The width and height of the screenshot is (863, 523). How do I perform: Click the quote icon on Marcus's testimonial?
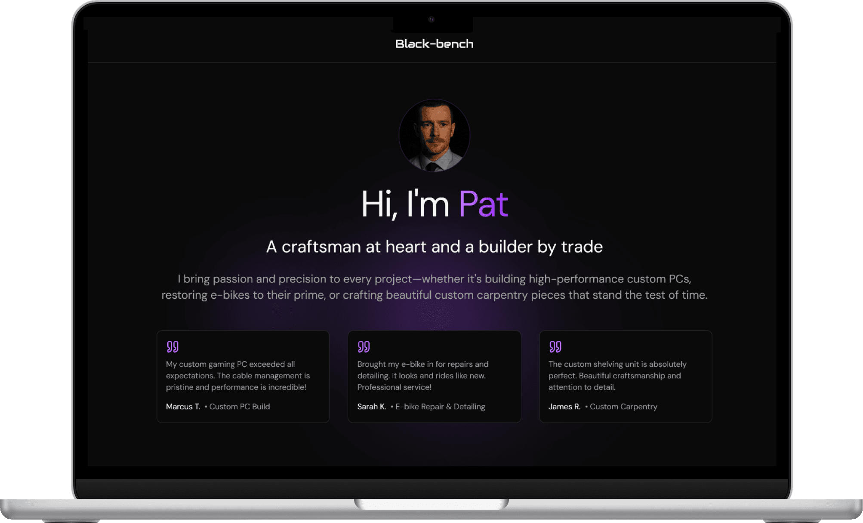pos(173,347)
